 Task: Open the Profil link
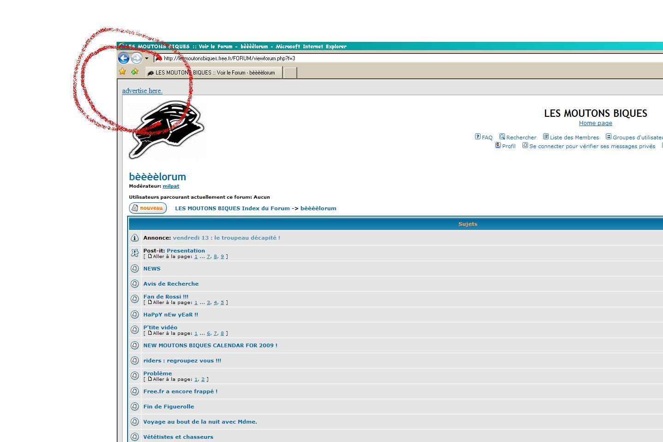click(509, 146)
